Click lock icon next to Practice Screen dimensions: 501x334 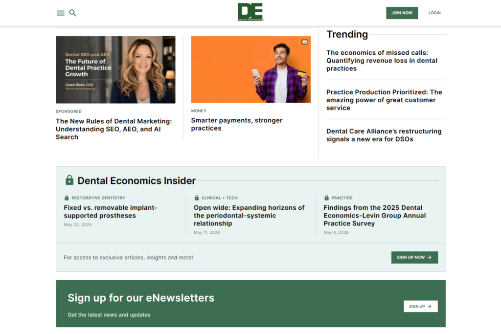pyautogui.click(x=326, y=198)
